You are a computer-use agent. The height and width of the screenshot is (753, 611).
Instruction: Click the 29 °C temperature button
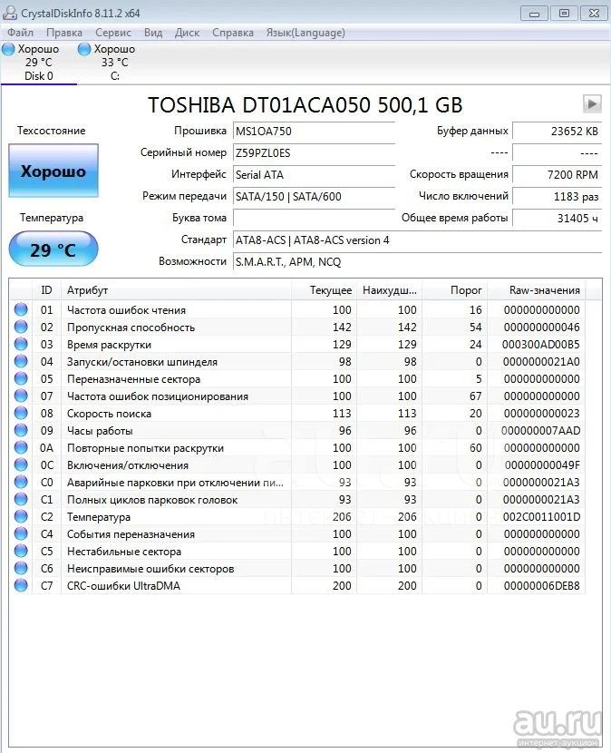(53, 249)
